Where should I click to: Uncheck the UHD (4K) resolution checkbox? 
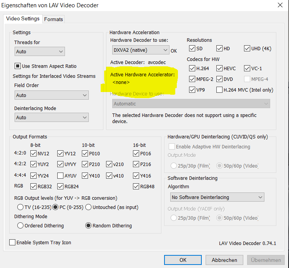[247, 49]
